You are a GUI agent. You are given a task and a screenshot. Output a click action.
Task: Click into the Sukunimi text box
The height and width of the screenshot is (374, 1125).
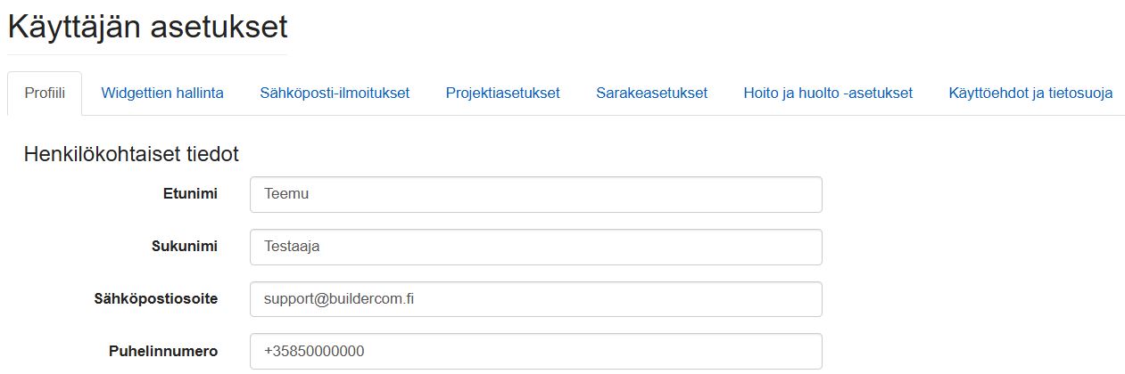(x=536, y=247)
